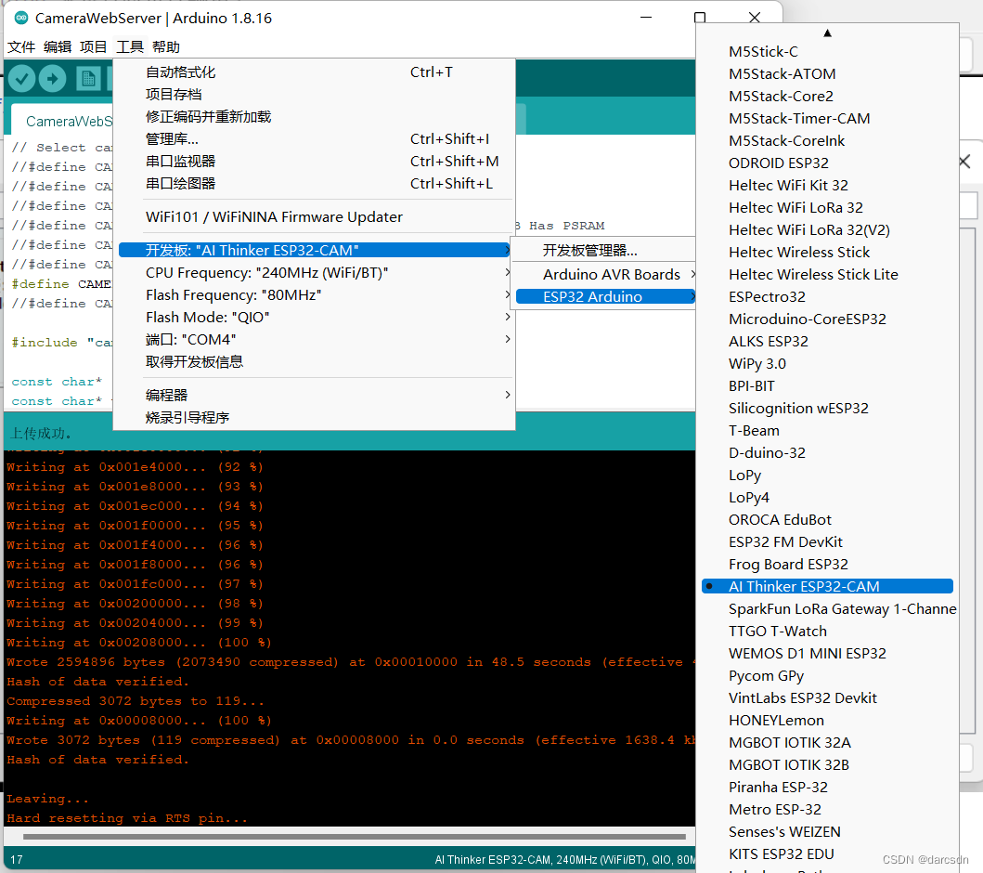Click 烧录引导程序 burn bootloader
This screenshot has width=983, height=873.
point(314,418)
